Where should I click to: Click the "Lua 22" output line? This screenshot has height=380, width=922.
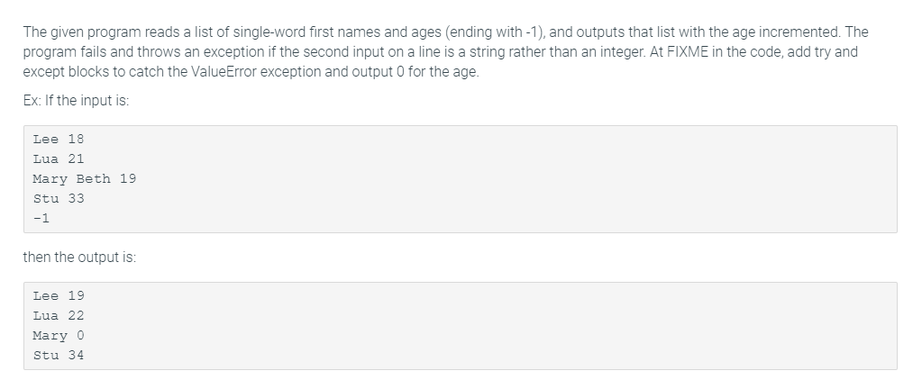click(59, 316)
